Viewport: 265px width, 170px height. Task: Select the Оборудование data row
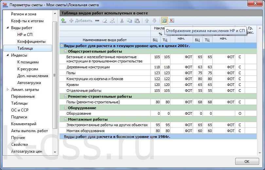pyautogui.click(x=158, y=113)
